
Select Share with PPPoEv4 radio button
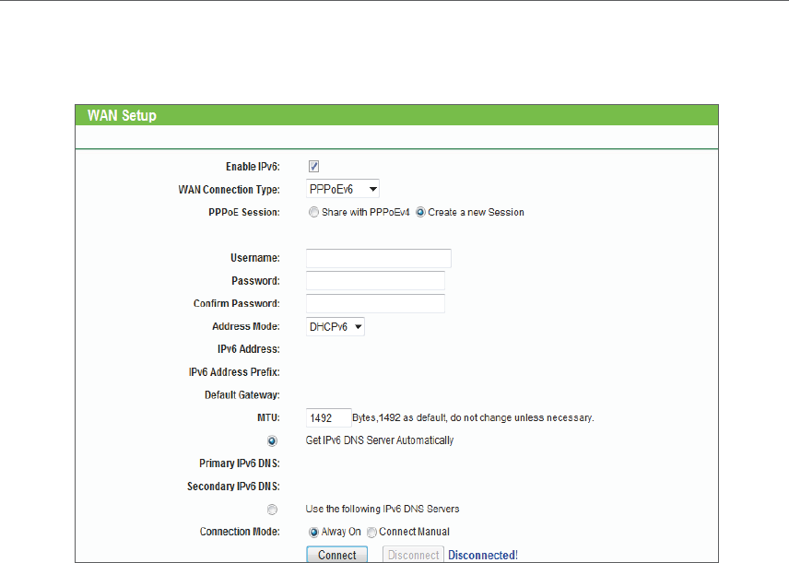[x=313, y=212]
